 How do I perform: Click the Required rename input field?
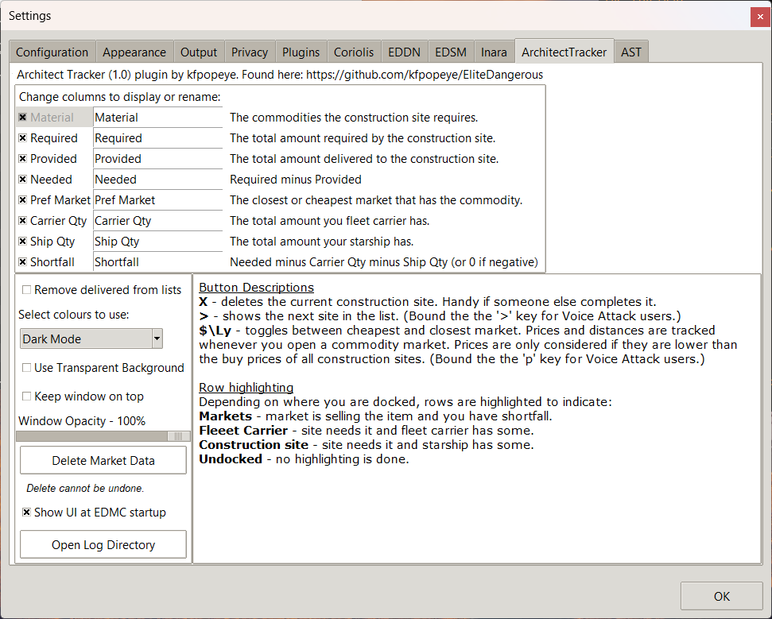click(158, 138)
